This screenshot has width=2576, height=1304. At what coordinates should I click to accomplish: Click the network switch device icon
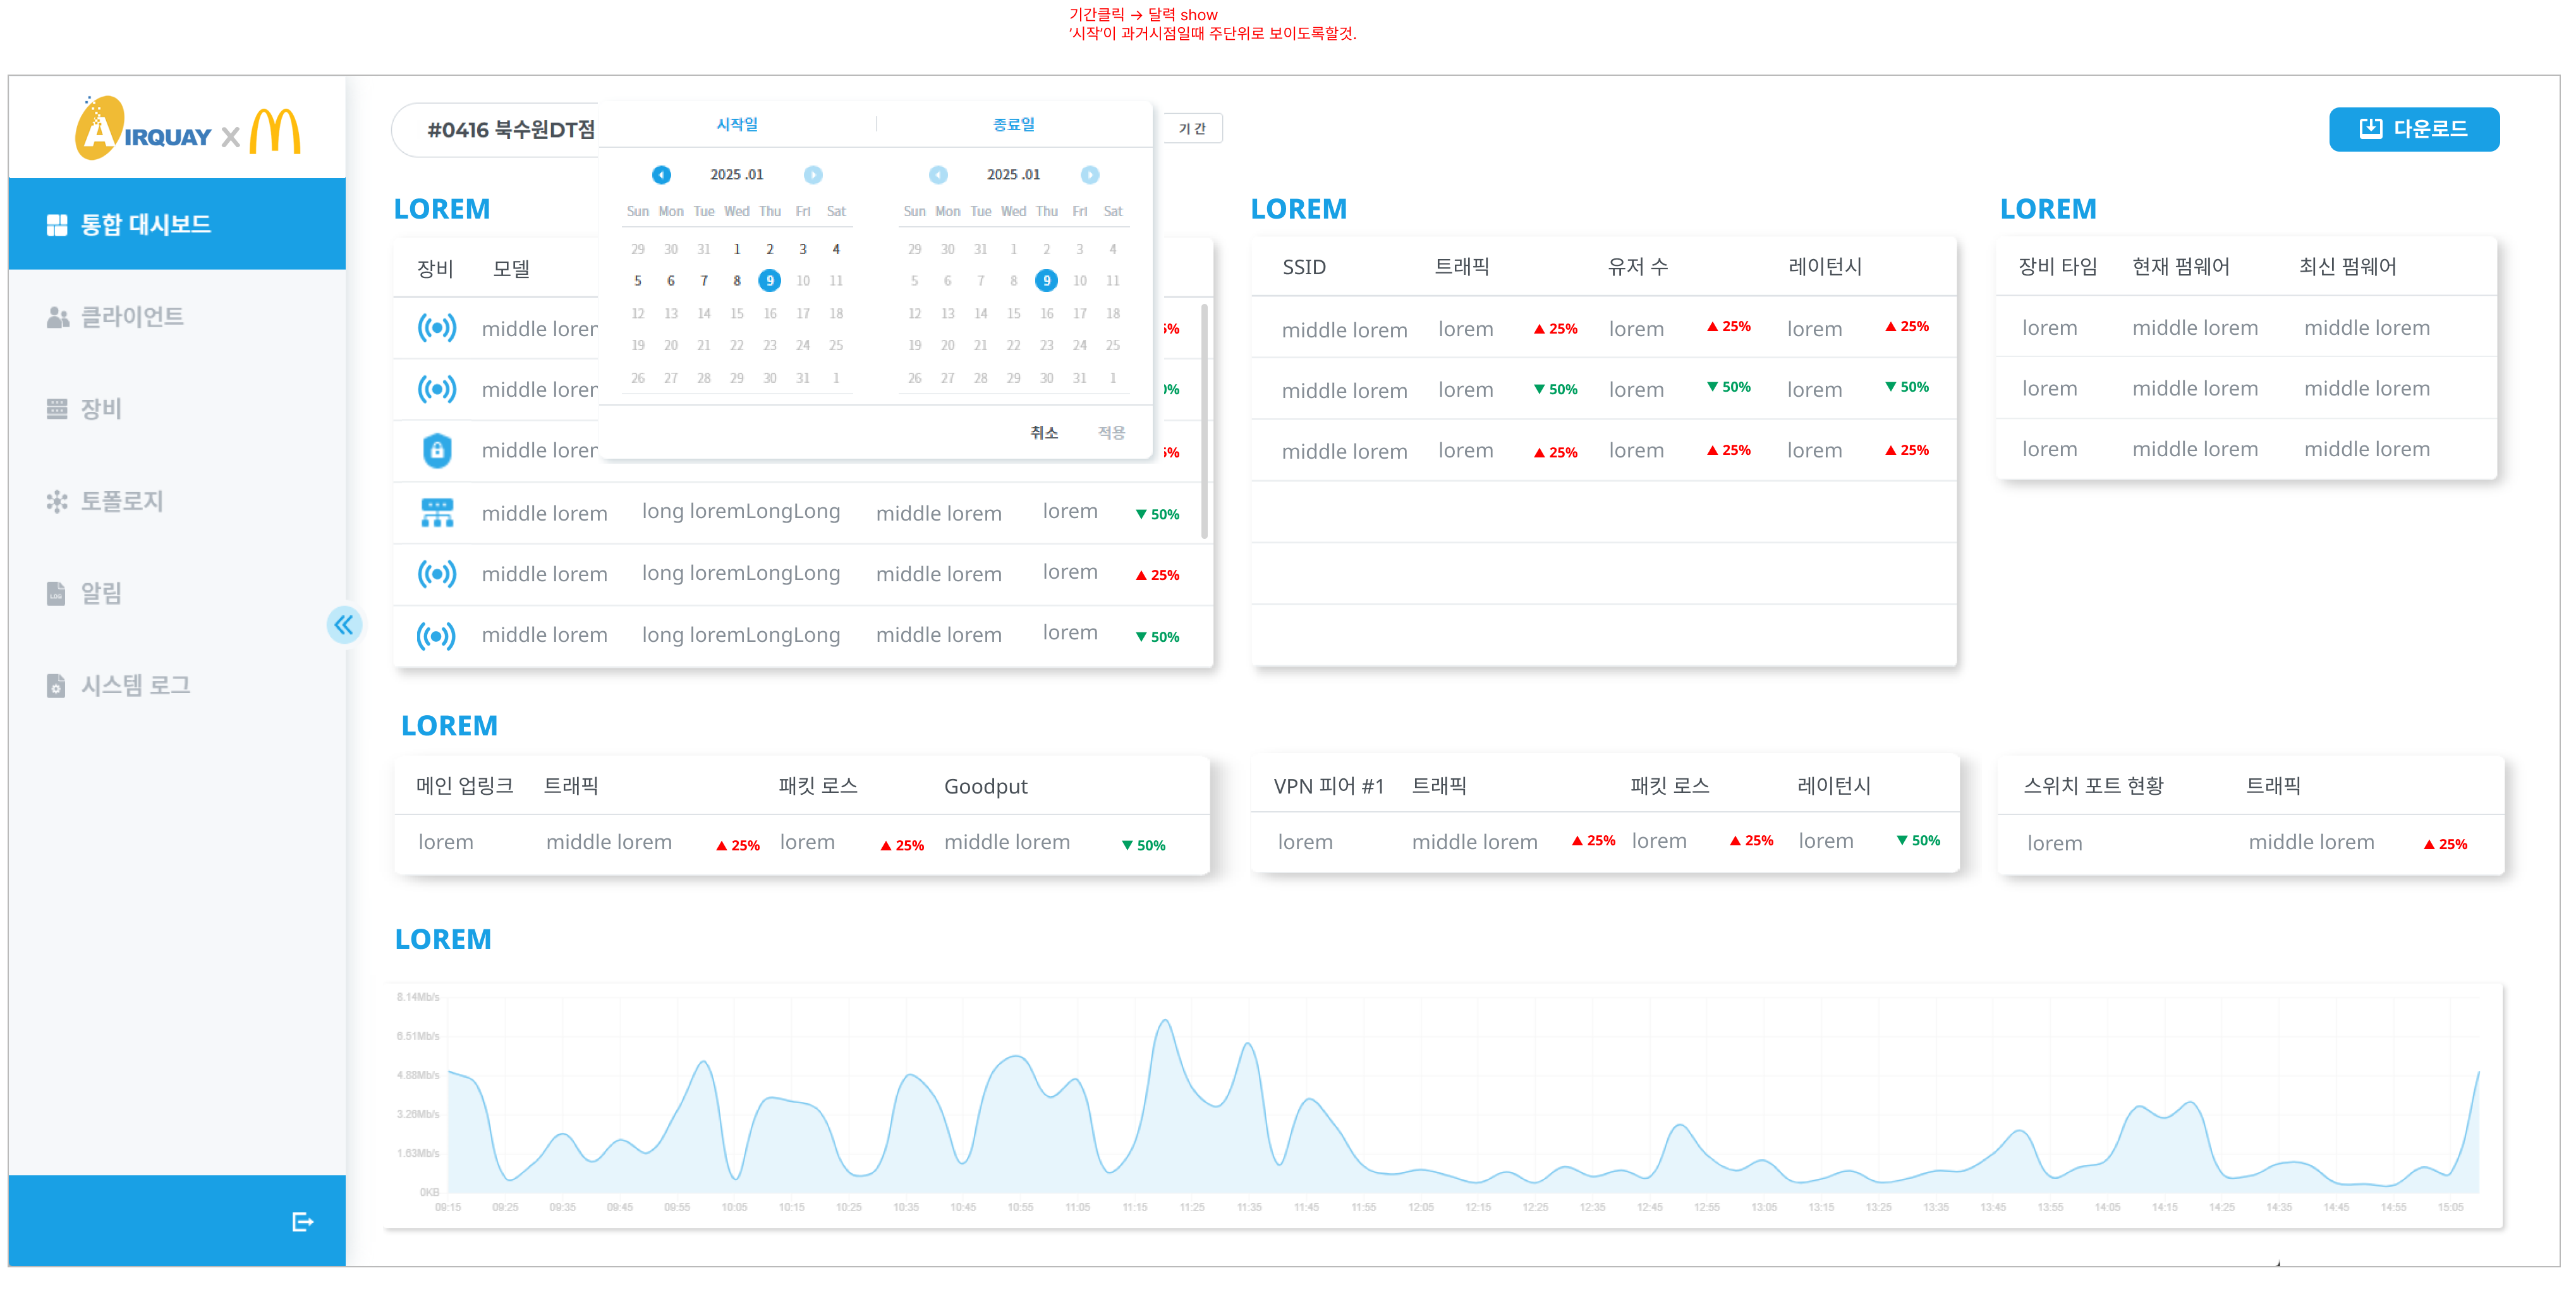437,512
